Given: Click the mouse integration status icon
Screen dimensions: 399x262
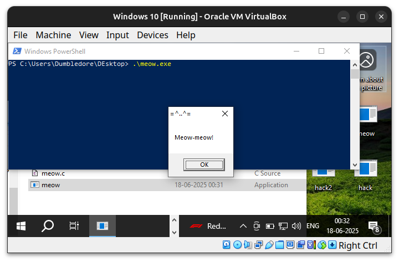Looking at the screenshot, I should tap(322, 245).
